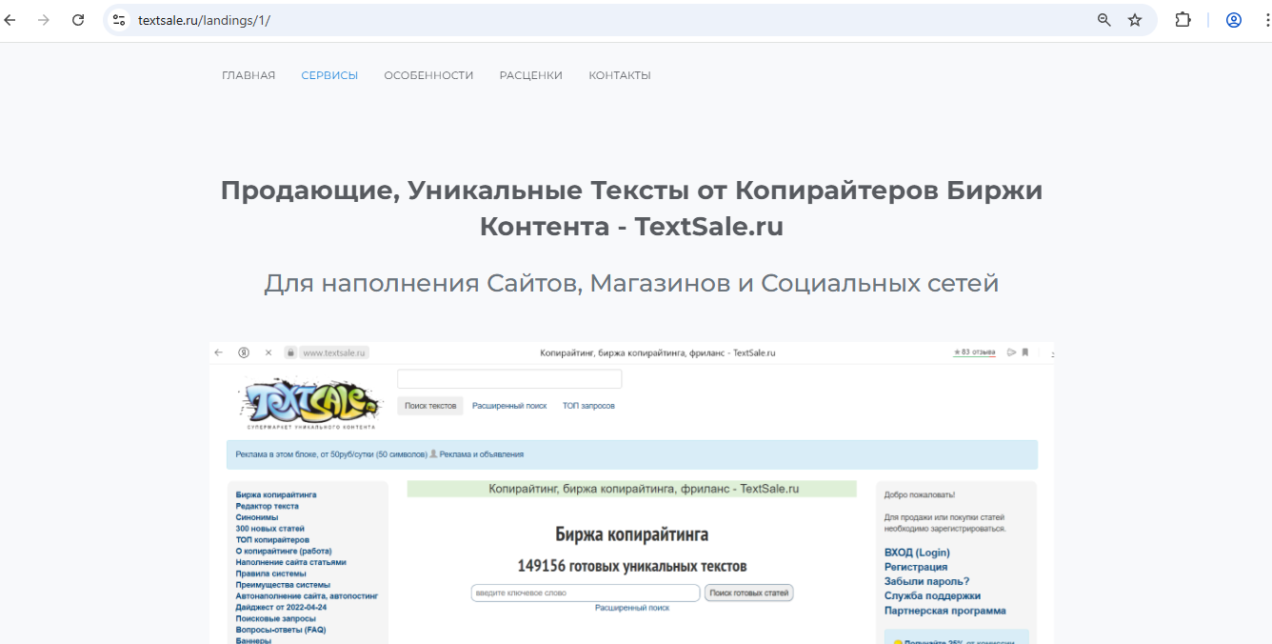Click the zoom magnifier icon in address bar
The height and width of the screenshot is (644, 1272).
click(x=1104, y=20)
